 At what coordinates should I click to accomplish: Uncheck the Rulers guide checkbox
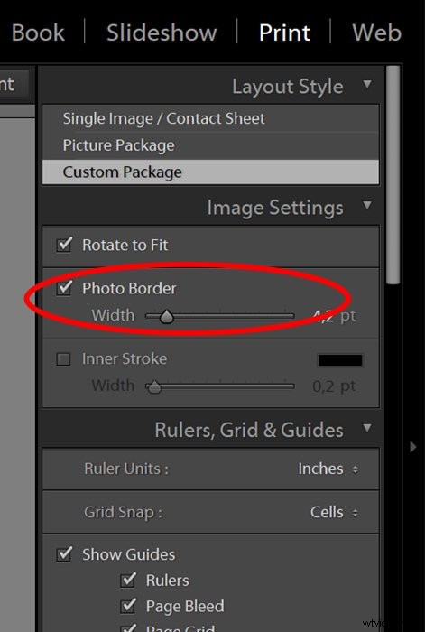[128, 581]
